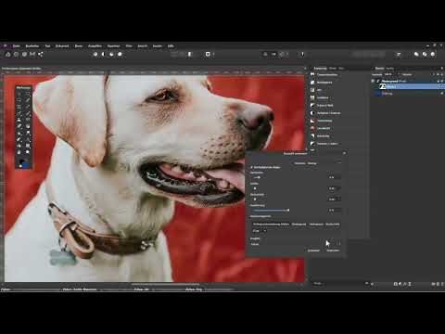Open the Bearbeiten menu

(x=32, y=46)
